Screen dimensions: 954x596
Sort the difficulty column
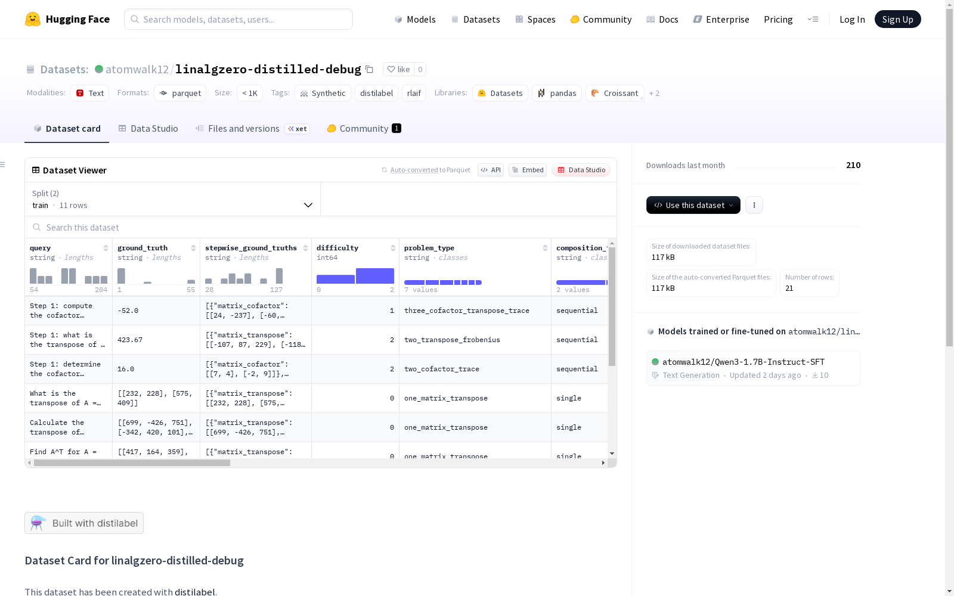(393, 248)
